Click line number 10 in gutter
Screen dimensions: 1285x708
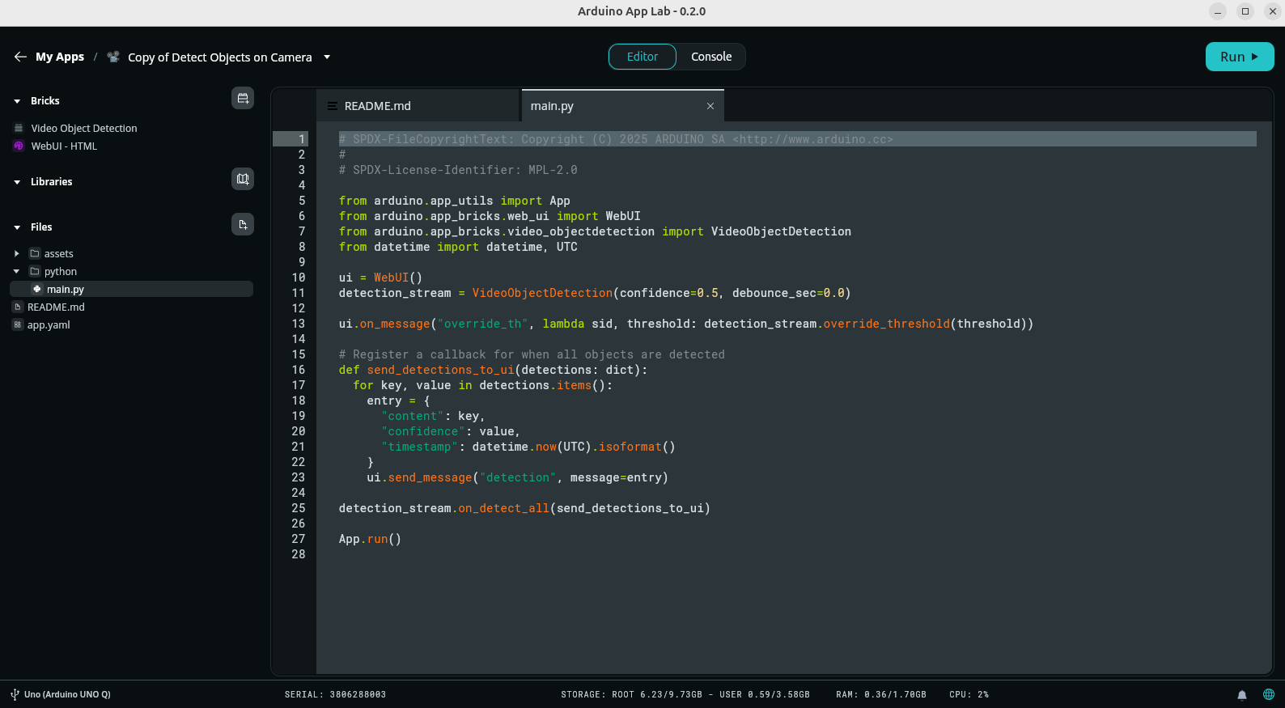[299, 278]
